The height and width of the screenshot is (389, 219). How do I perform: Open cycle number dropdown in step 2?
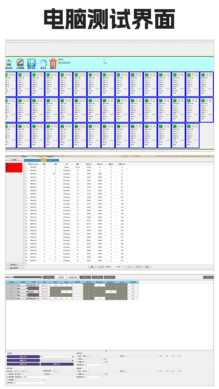click(x=78, y=288)
